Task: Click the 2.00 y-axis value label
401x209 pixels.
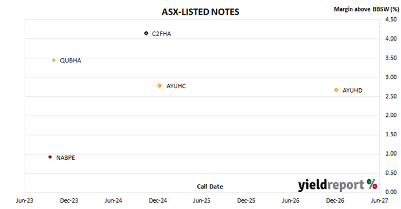Action: pyautogui.click(x=391, y=115)
